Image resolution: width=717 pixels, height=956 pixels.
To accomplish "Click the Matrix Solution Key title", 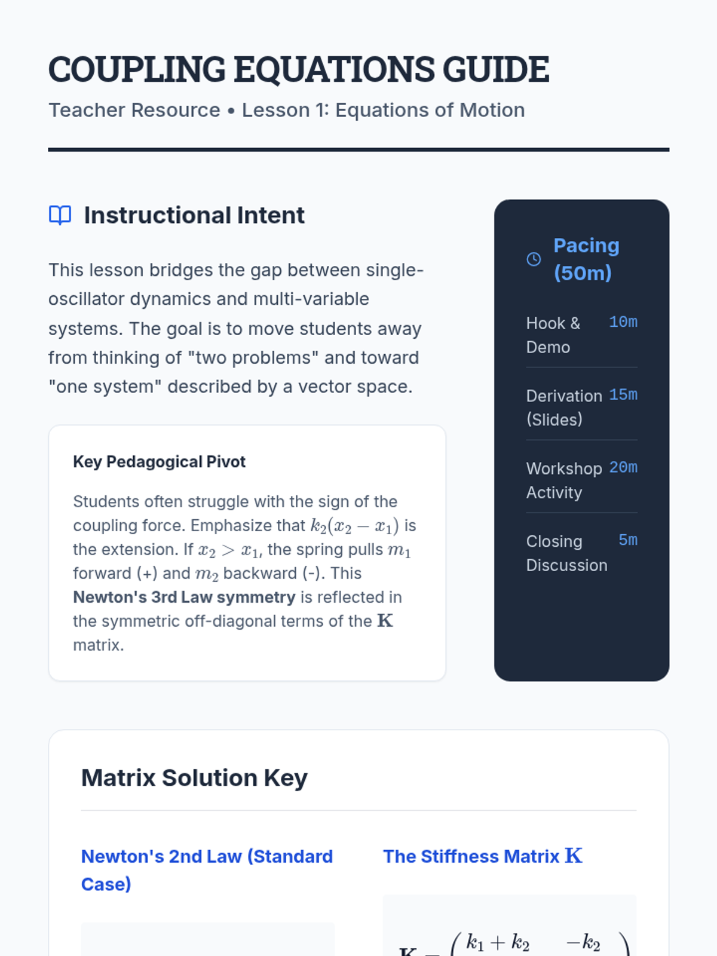I will coord(194,777).
